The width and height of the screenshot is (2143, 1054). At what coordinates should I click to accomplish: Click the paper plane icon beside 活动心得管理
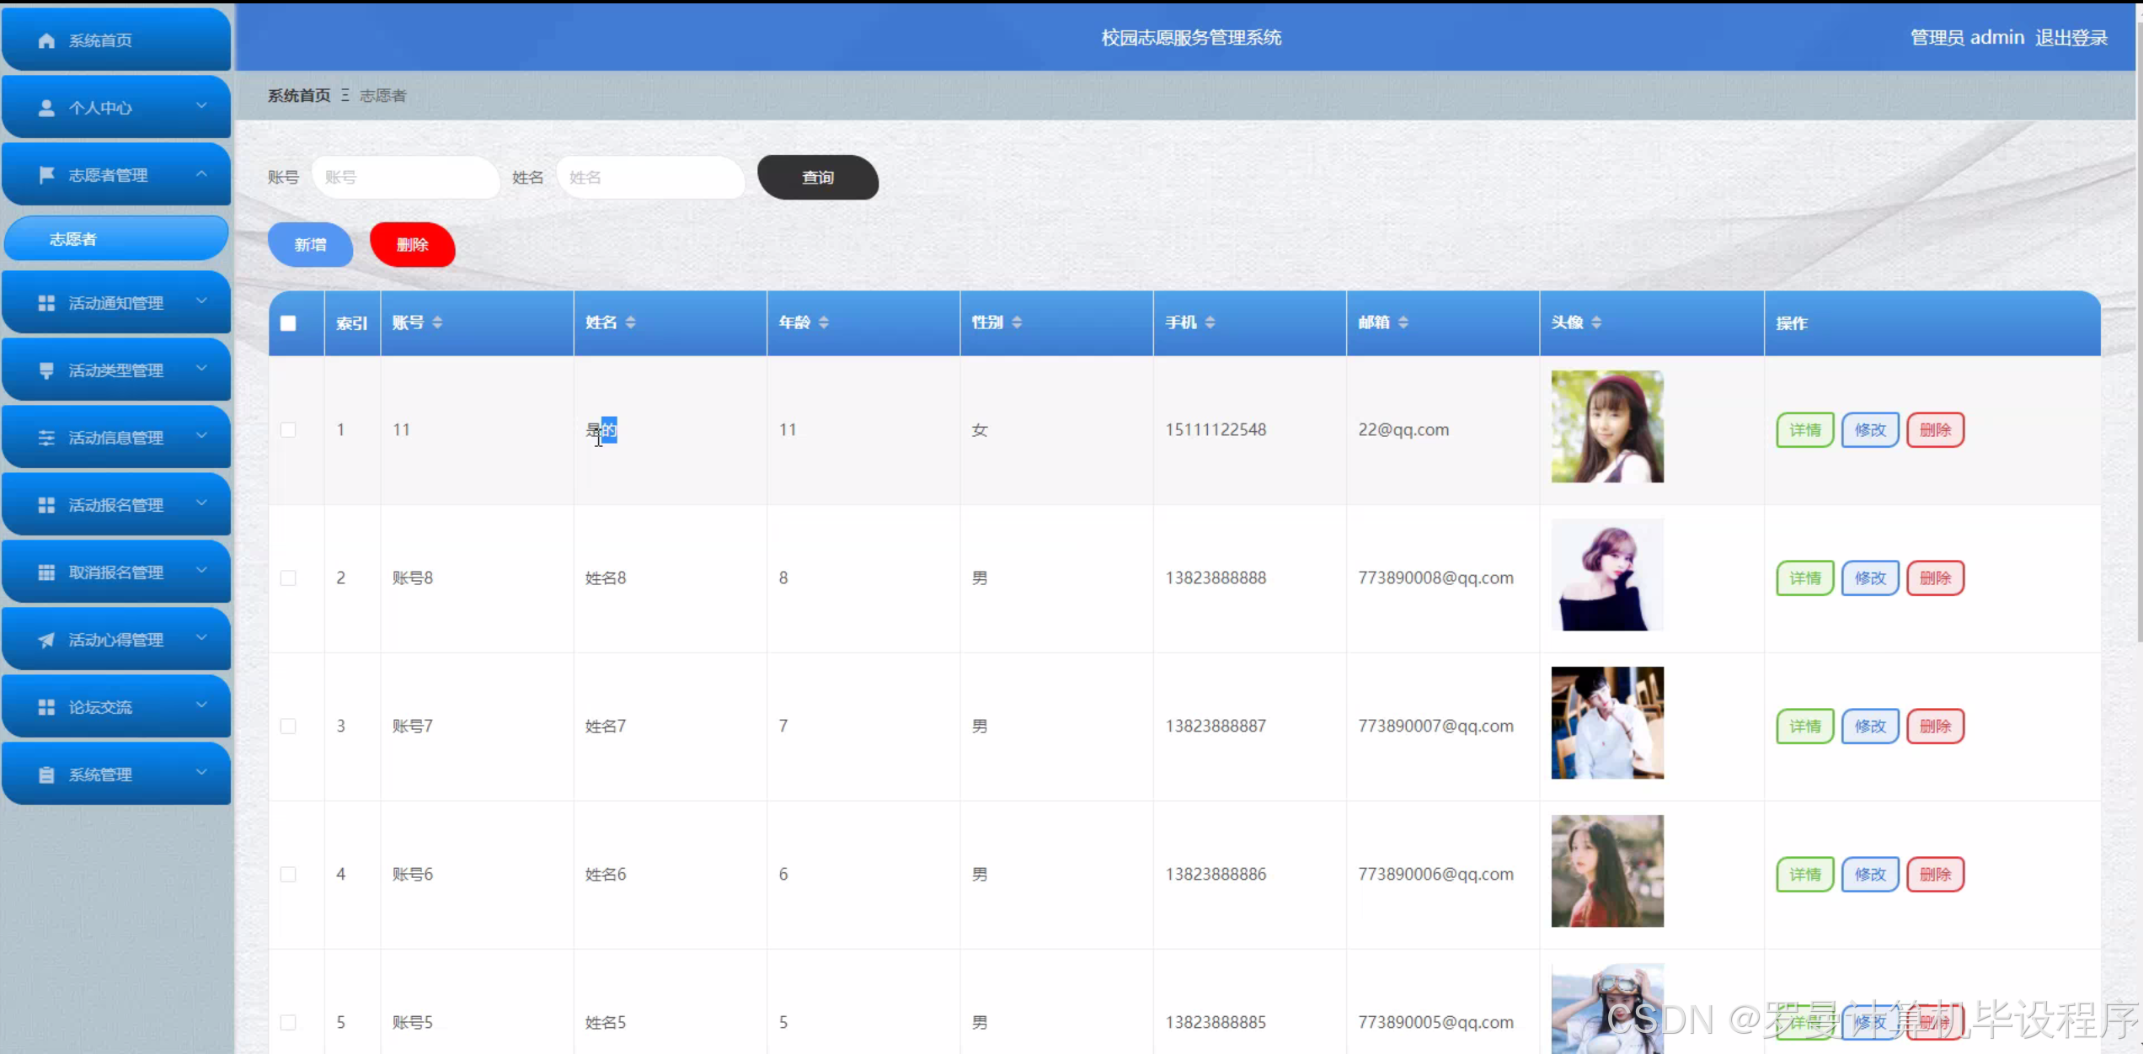tap(46, 640)
